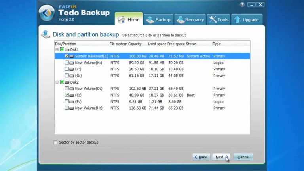This screenshot has width=304, height=171.
Task: Click the Disk2 drive icon
Action: pos(67,82)
